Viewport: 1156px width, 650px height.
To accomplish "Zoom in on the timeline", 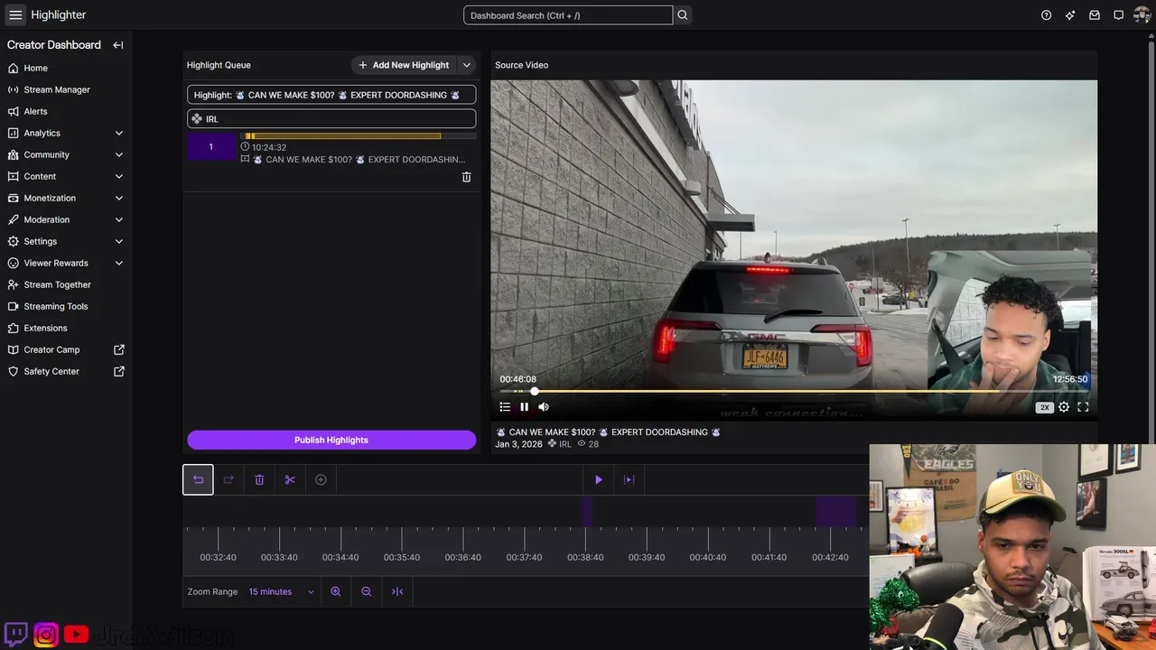I will (336, 591).
